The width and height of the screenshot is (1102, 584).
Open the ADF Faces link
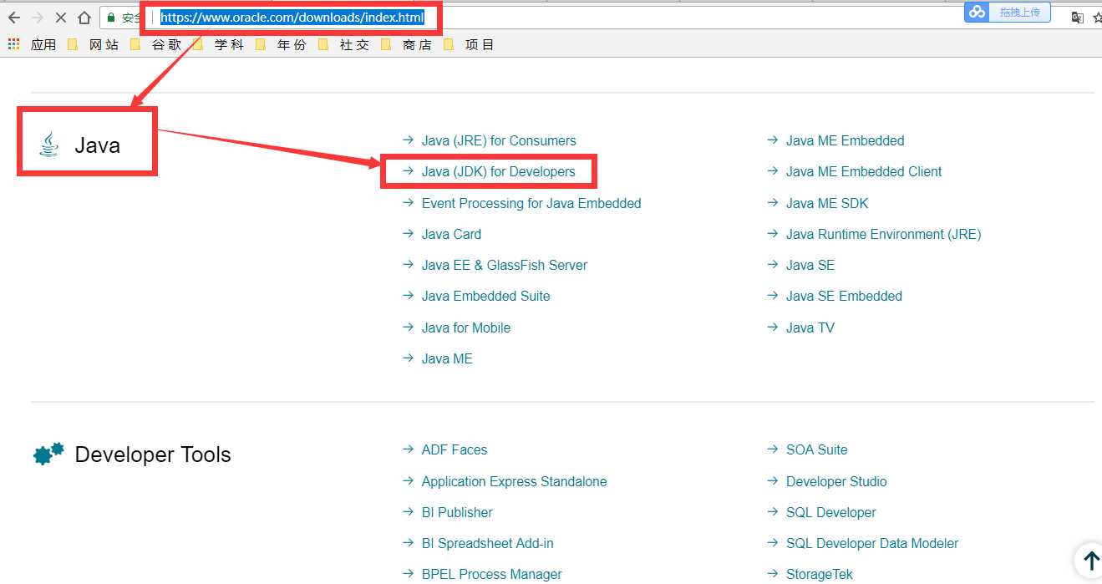[455, 449]
